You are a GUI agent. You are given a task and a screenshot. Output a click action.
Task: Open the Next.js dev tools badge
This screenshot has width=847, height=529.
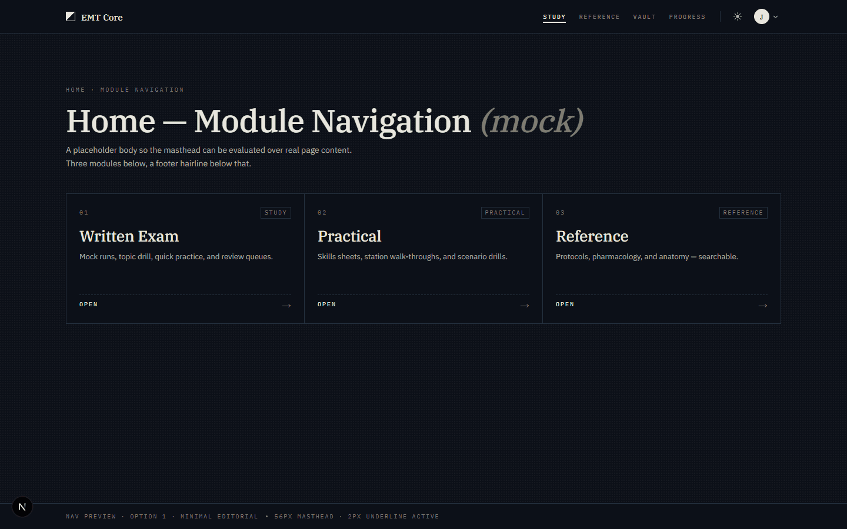pyautogui.click(x=22, y=507)
